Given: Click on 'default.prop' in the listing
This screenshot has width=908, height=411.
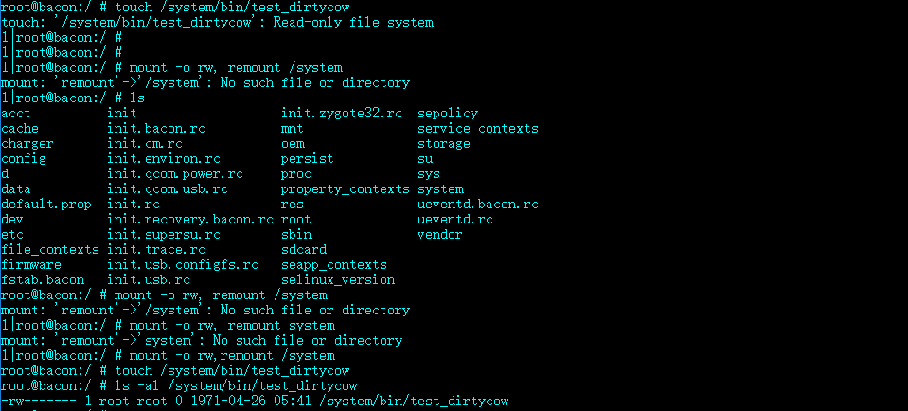Looking at the screenshot, I should click(46, 205).
